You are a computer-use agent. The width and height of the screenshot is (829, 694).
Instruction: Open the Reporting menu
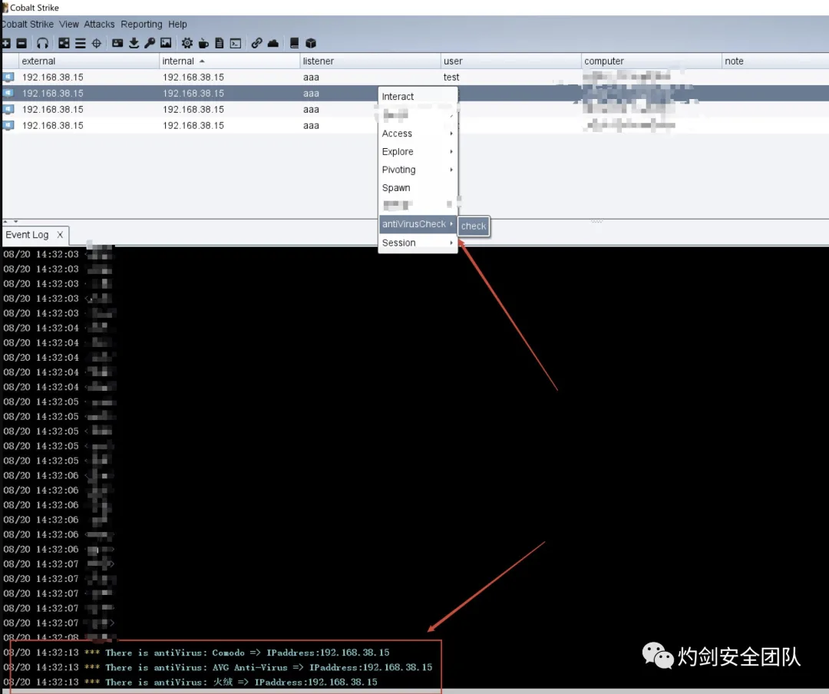coord(141,25)
